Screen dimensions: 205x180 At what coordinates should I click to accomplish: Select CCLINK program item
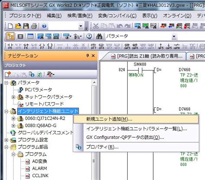40,176
